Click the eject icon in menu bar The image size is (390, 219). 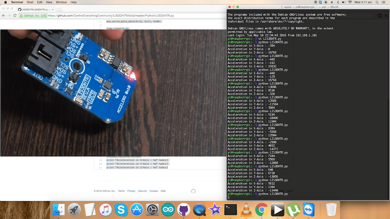332,2
